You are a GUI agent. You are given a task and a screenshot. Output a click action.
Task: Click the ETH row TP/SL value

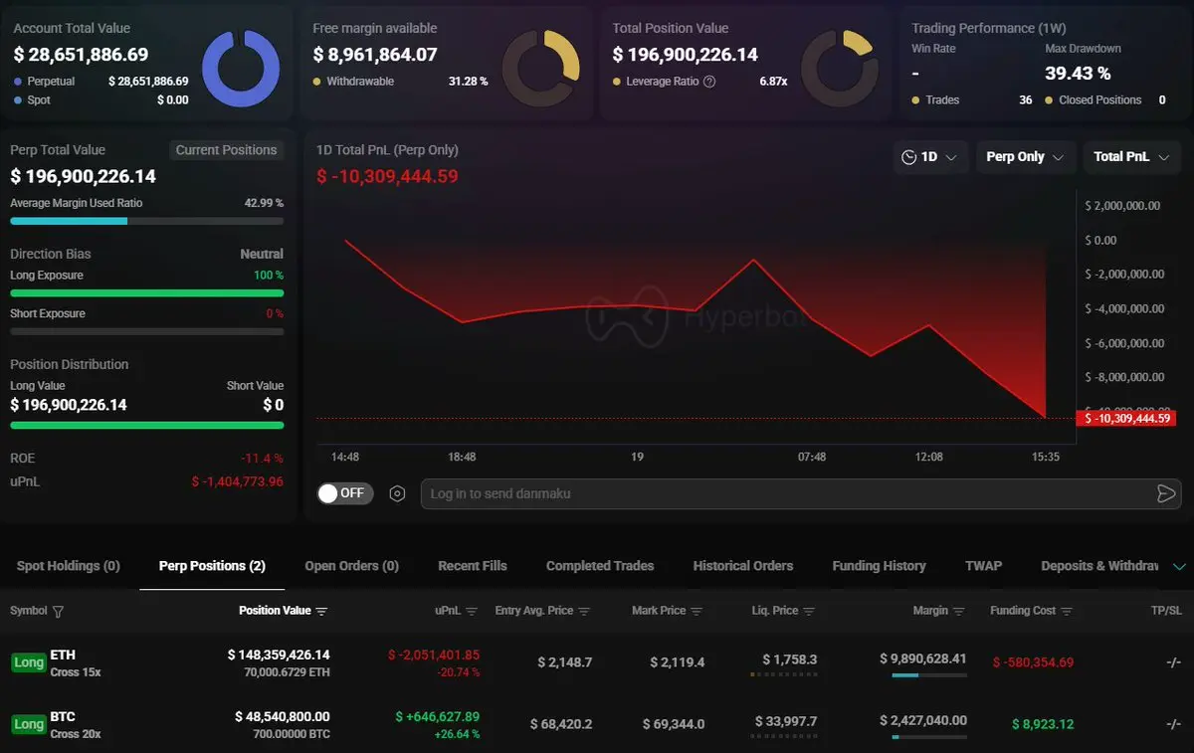(1174, 662)
